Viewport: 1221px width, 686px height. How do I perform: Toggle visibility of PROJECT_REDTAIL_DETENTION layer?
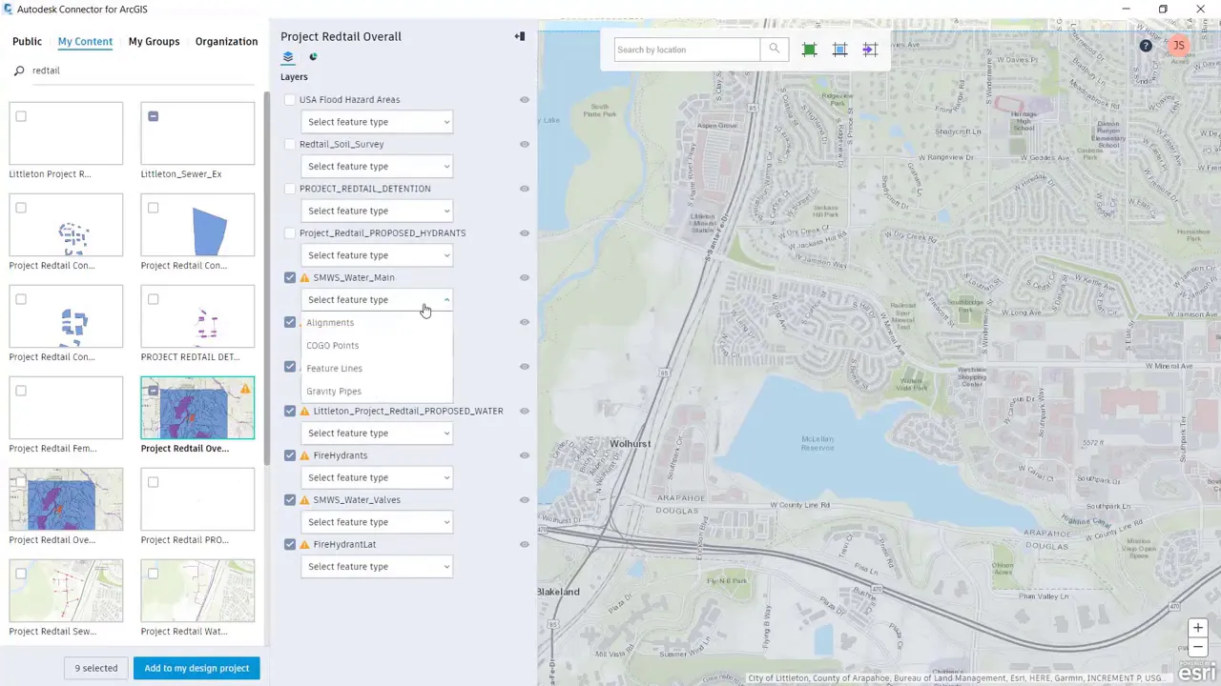pyautogui.click(x=525, y=189)
